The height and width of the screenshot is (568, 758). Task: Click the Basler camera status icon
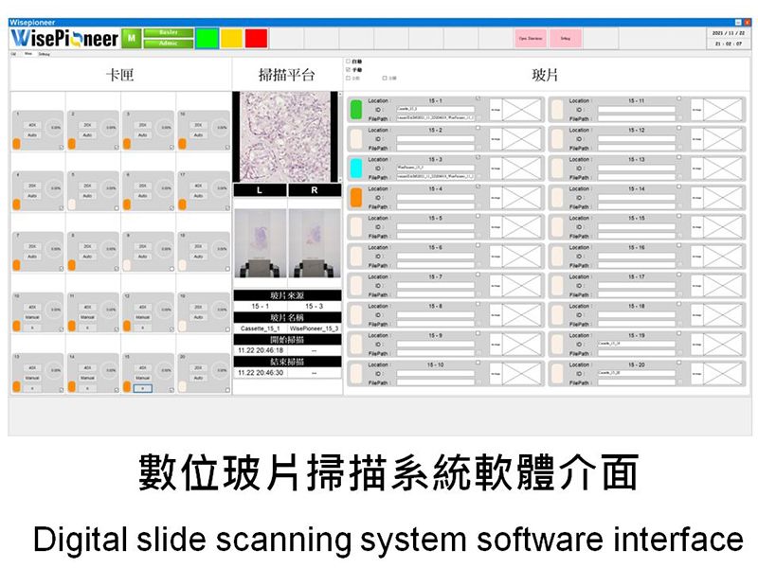click(170, 31)
